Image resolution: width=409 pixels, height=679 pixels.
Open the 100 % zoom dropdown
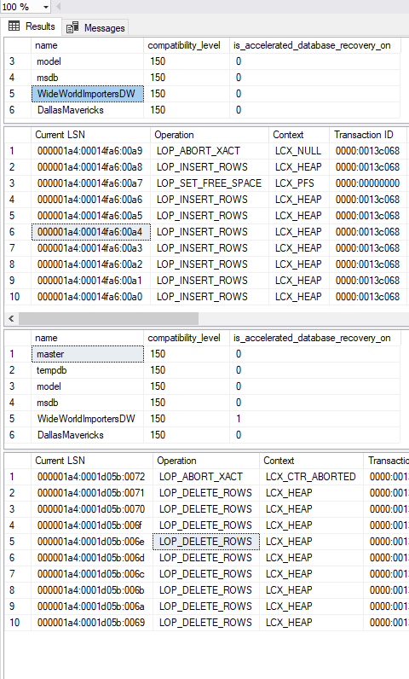[x=45, y=7]
